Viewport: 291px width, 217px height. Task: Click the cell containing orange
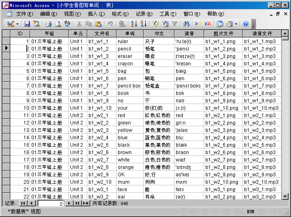click(130, 167)
